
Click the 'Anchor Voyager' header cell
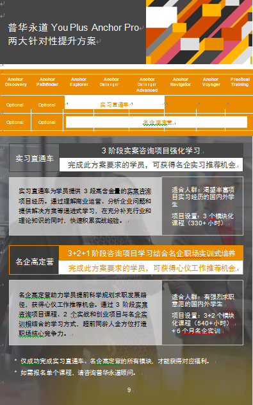click(211, 82)
